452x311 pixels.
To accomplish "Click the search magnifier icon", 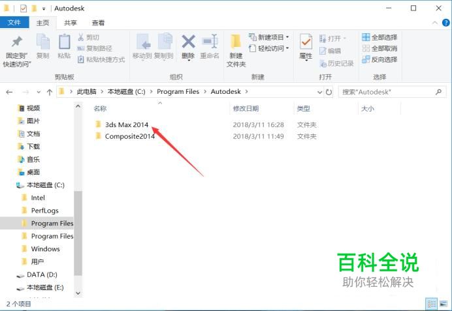I will click(x=438, y=92).
